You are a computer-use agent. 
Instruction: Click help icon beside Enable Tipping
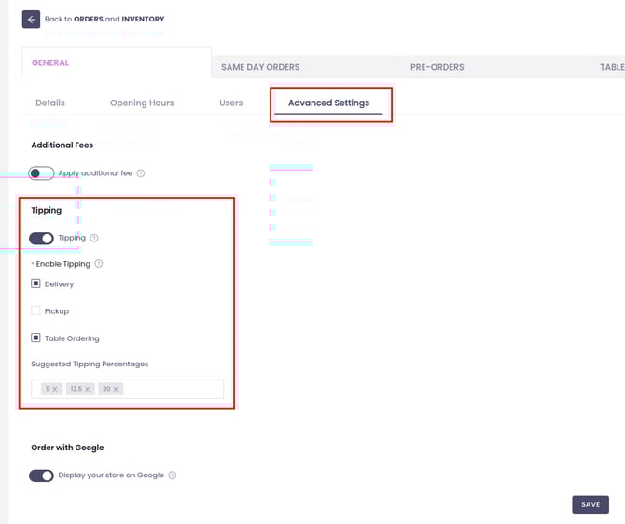[x=99, y=264]
